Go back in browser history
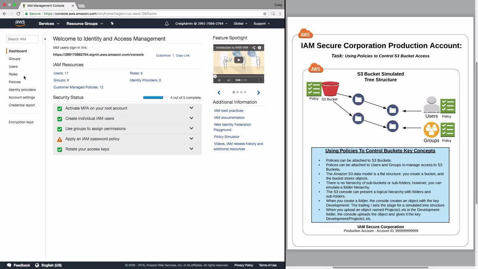Viewport: 478px width, 269px height. (x=4, y=14)
